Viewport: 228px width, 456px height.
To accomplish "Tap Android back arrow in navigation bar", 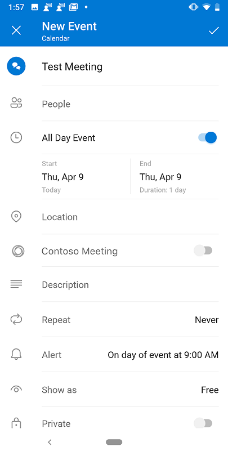I will click(50, 442).
